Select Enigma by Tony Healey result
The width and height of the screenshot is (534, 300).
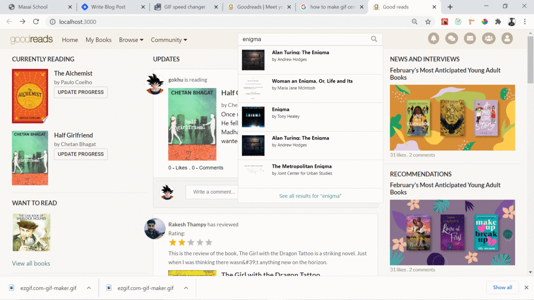coord(310,117)
